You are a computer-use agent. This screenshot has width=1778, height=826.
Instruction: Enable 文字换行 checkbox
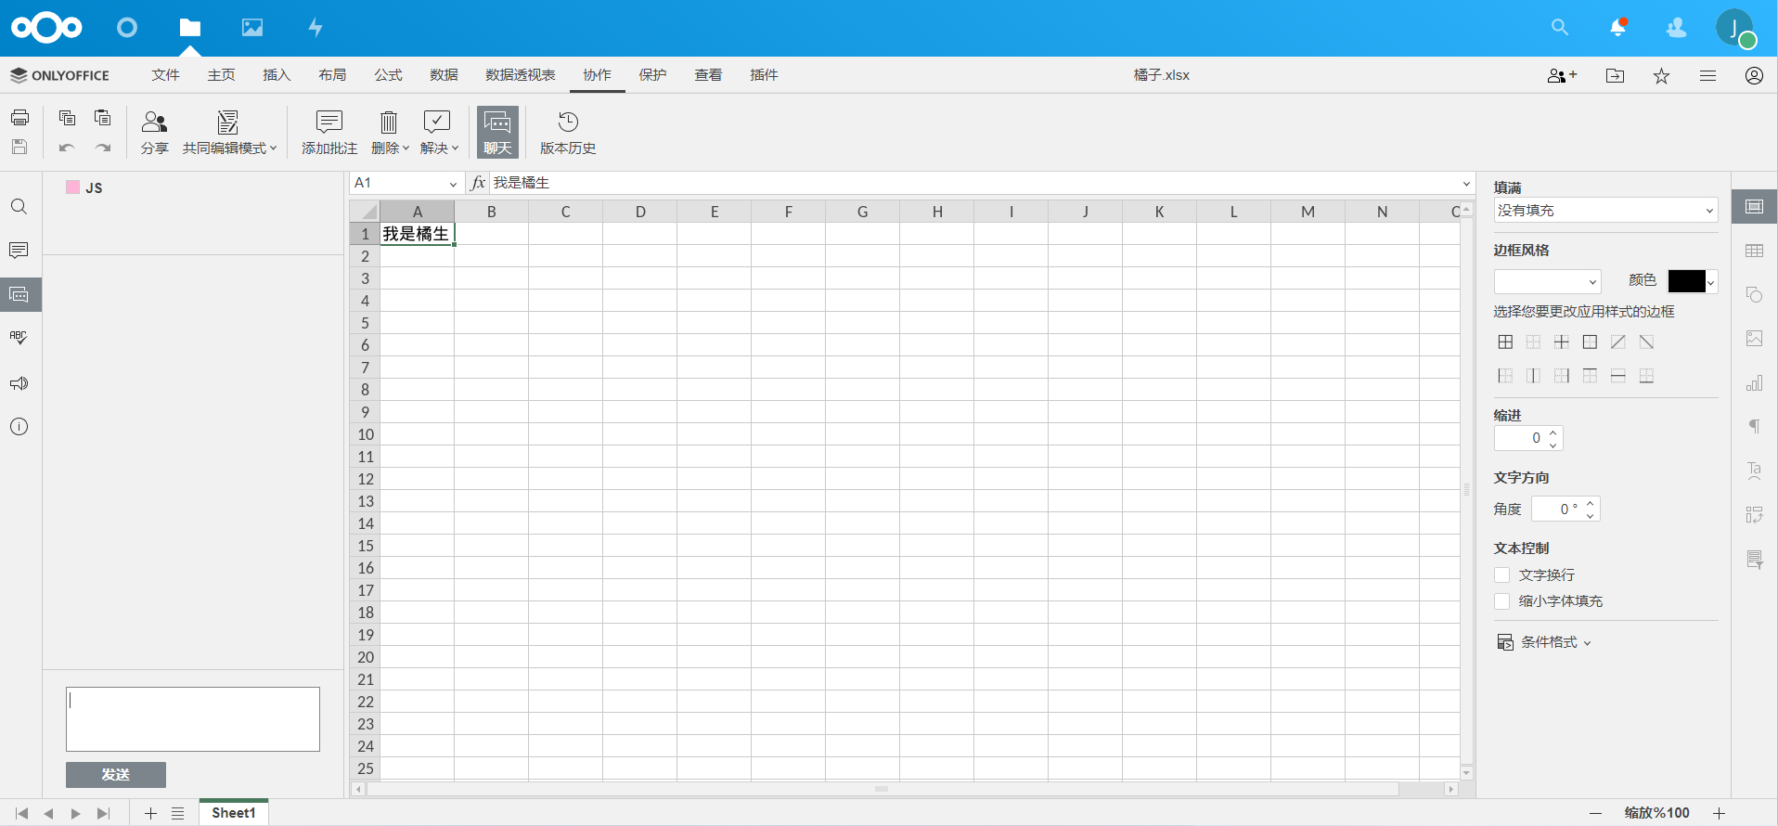[1502, 575]
